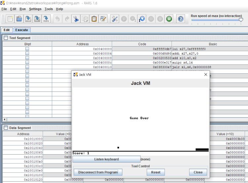This screenshot has width=248, height=183.
Task: Create a new file from the toolbar
Action: pyautogui.click(x=10, y=19)
